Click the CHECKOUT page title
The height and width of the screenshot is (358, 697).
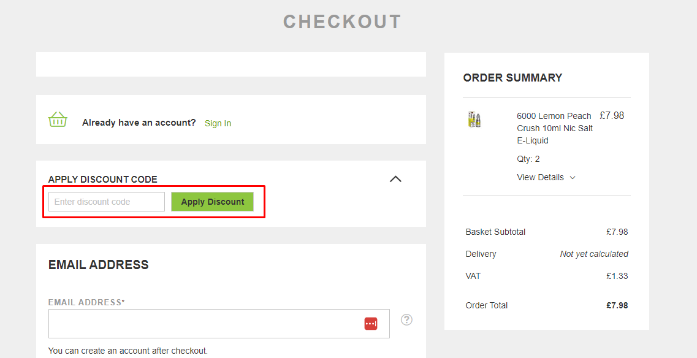[x=341, y=21]
